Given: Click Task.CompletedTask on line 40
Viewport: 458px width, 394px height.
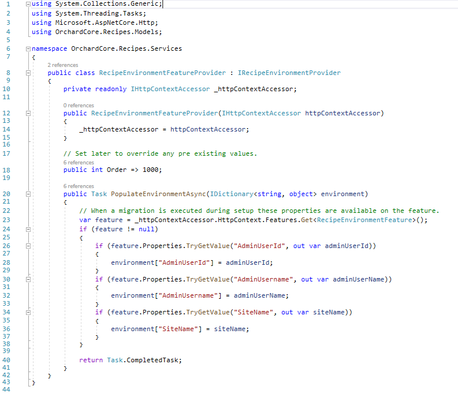Looking at the screenshot, I should coord(143,360).
